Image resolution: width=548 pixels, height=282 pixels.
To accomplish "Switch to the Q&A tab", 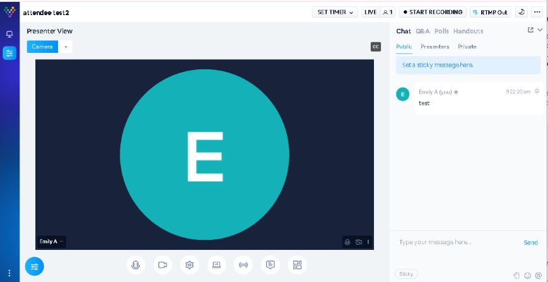I will coord(423,31).
